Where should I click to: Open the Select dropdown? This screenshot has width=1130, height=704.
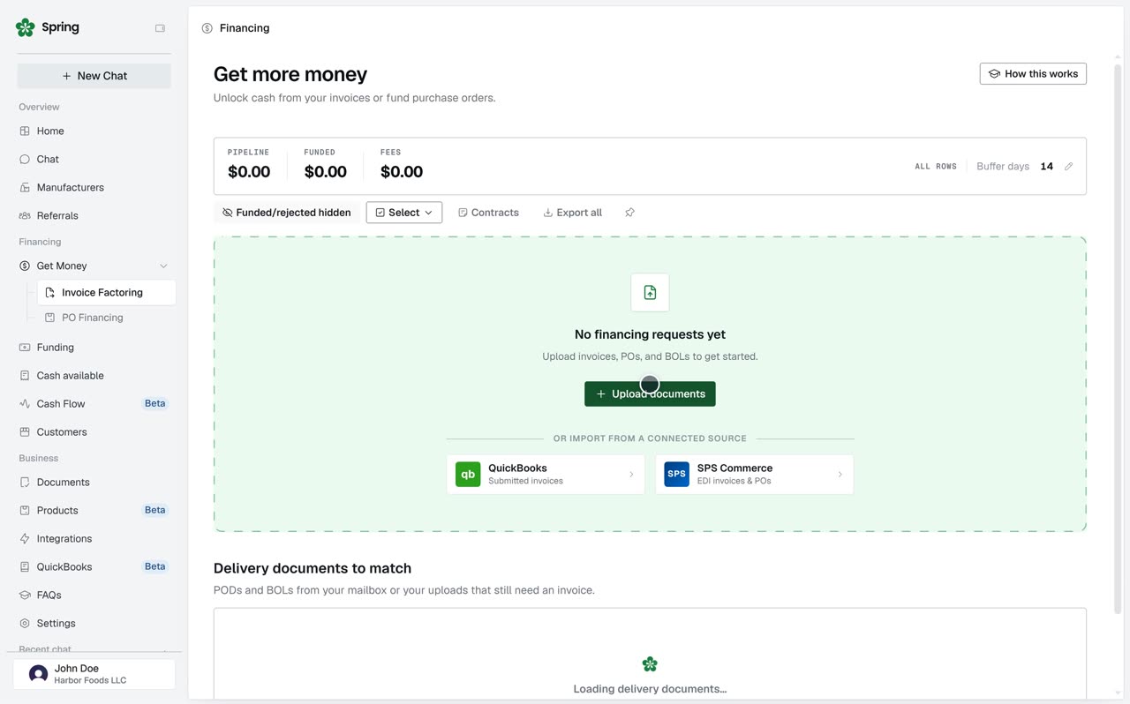404,213
